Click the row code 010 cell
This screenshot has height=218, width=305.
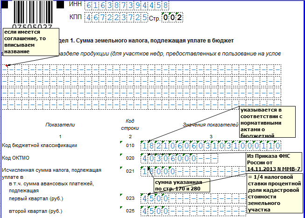130,146
